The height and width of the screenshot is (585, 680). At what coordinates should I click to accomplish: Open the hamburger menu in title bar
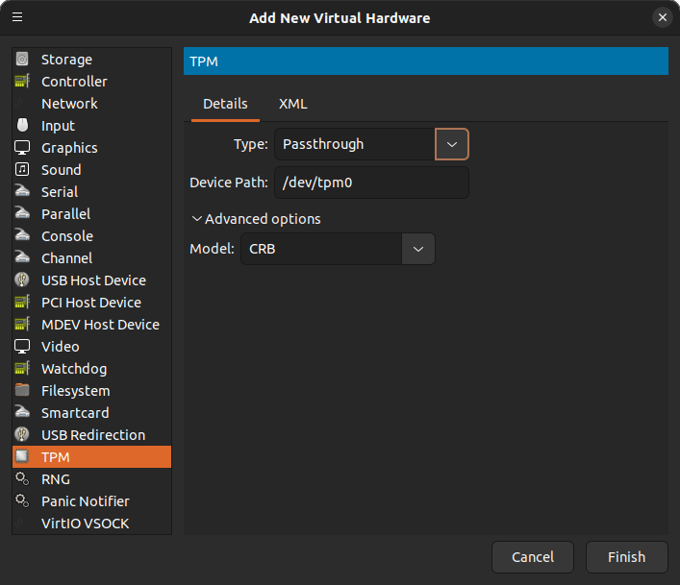[x=17, y=17]
